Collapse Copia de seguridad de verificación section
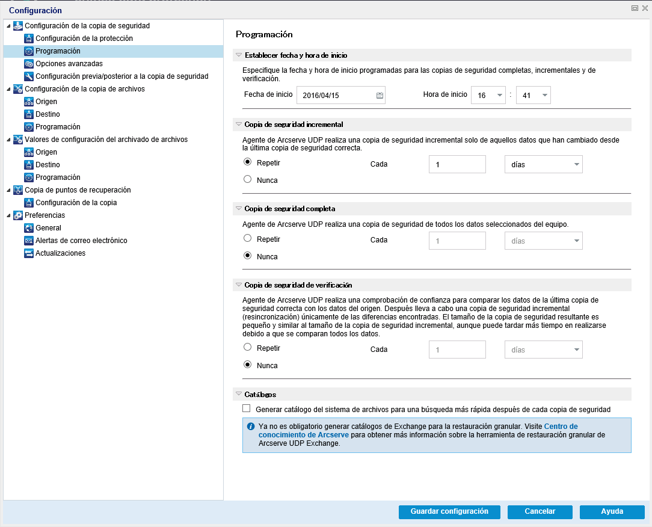This screenshot has width=652, height=527. (239, 285)
